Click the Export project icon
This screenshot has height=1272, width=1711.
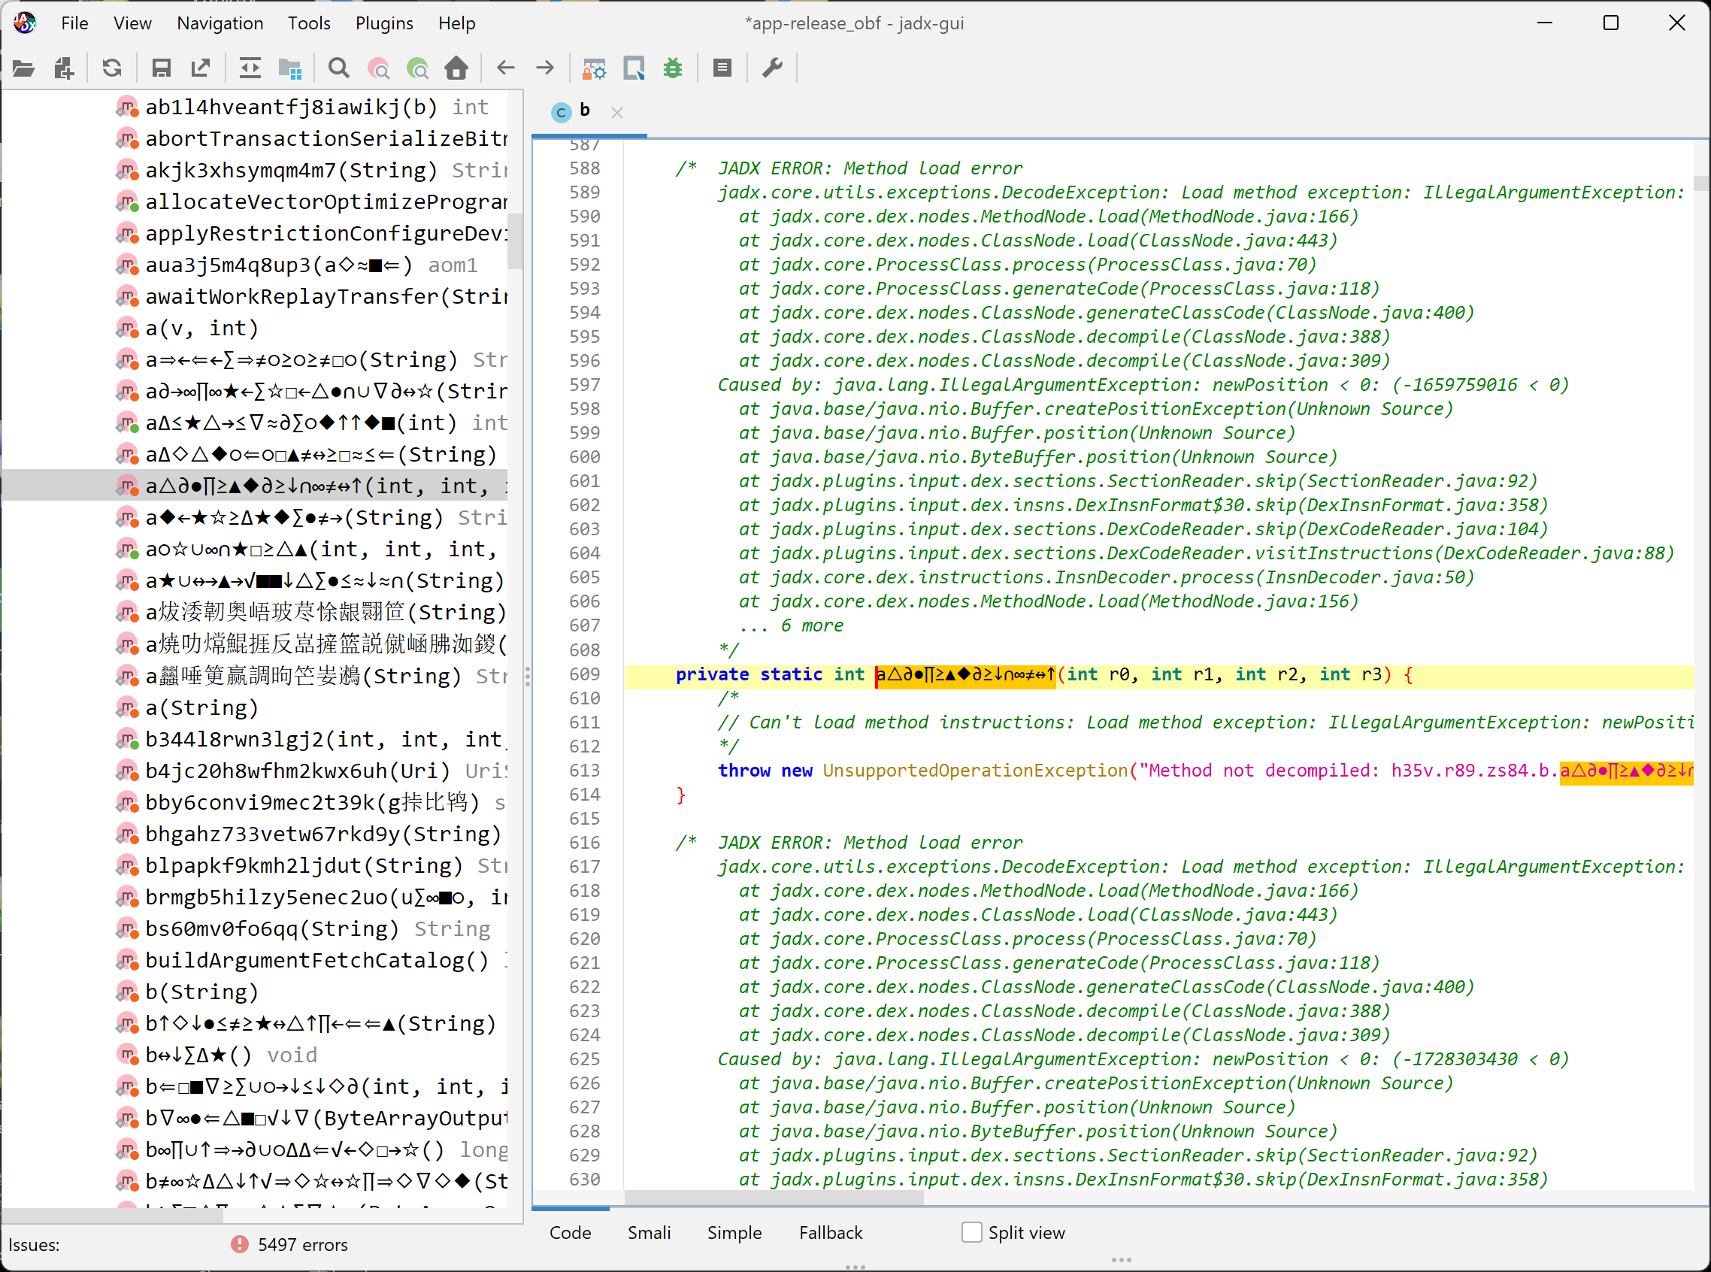pyautogui.click(x=201, y=68)
